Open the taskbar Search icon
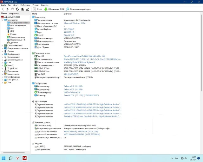 10,158
